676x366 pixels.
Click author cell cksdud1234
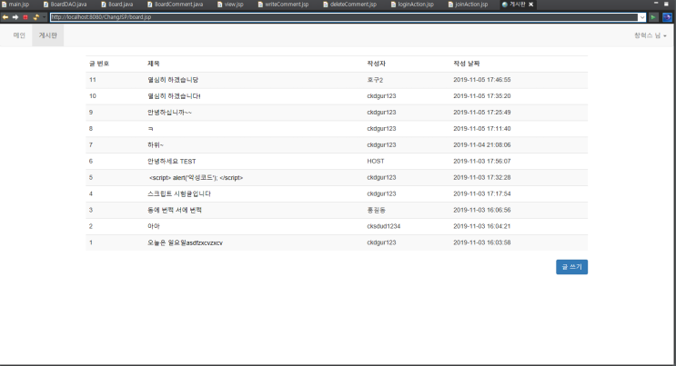[384, 226]
